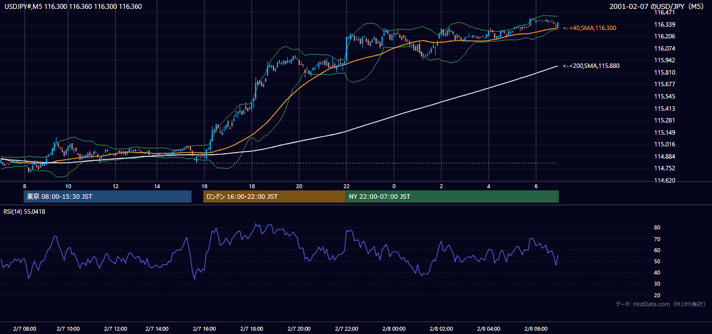
Task: Click the 2/7 14:00 date label
Action: 157,328
